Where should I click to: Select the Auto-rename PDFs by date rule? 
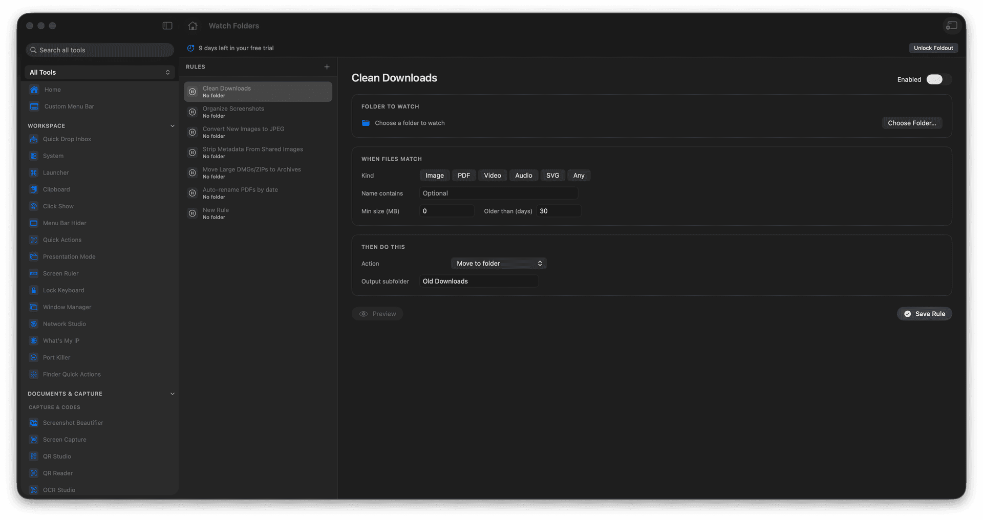tap(258, 193)
